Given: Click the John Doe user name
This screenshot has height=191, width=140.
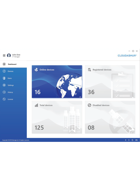Looking at the screenshot, I should pos(16,55).
